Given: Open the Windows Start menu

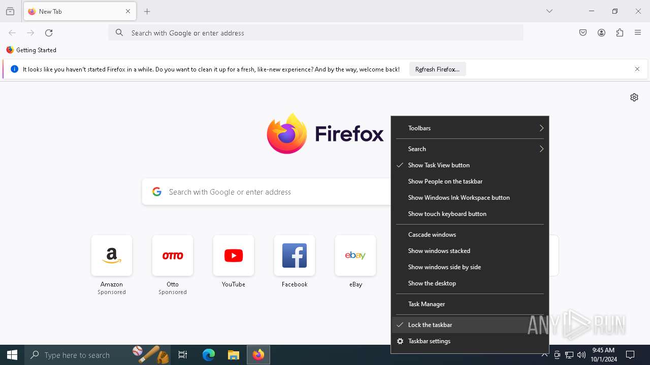Looking at the screenshot, I should (12, 355).
